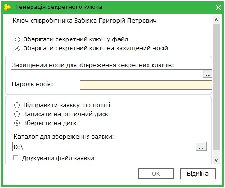Click the protected media path input field

click(x=107, y=74)
